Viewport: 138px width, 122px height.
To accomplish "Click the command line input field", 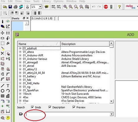I will [98, 18].
